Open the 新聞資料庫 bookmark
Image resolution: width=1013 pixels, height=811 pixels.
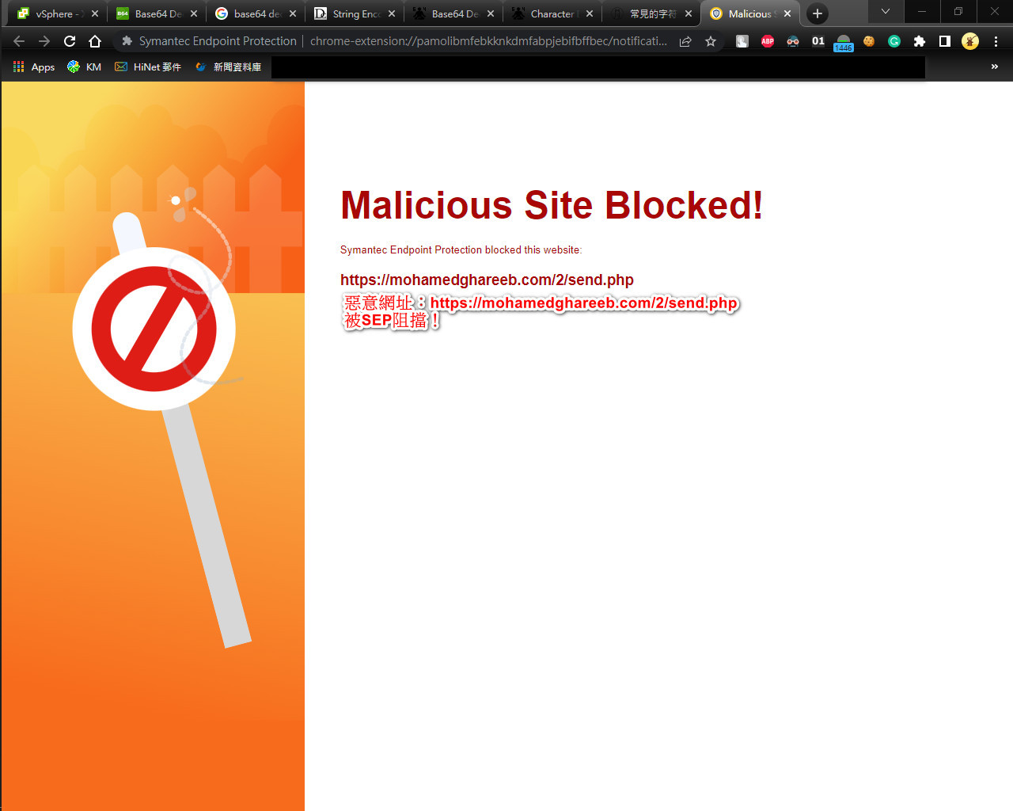(228, 67)
